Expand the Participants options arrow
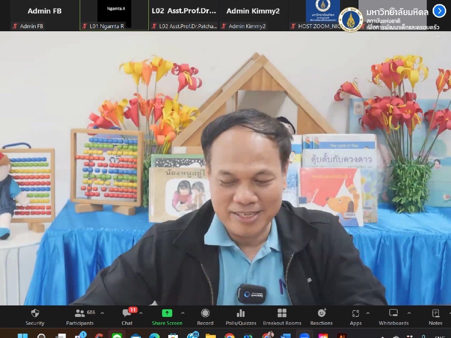451x338 pixels. (x=102, y=313)
